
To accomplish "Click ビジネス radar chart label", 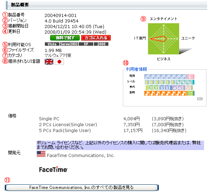I will [x=164, y=59].
